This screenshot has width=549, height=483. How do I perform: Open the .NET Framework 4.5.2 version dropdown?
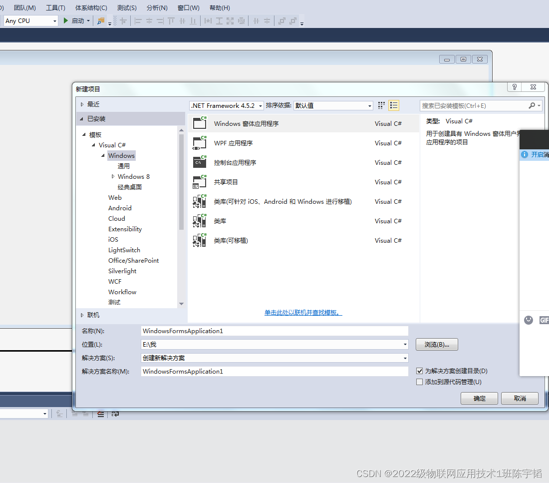[226, 106]
